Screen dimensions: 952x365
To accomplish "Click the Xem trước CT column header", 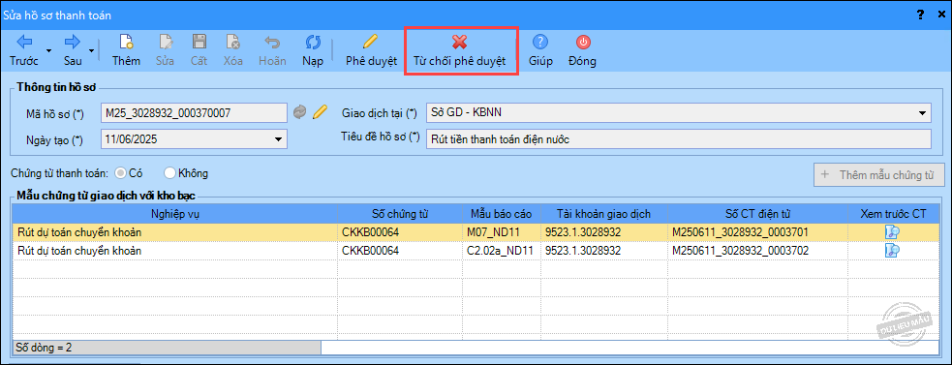I will (893, 213).
